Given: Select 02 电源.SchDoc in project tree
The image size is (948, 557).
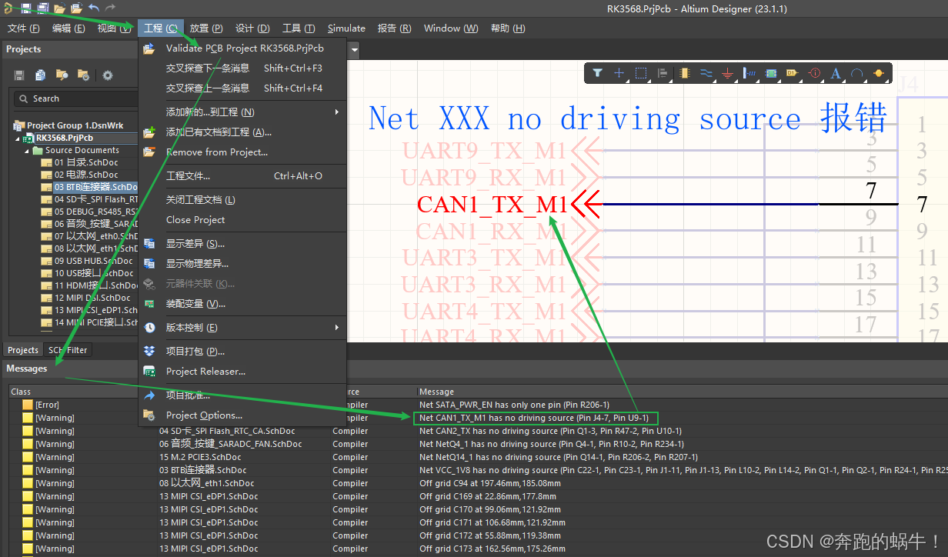Looking at the screenshot, I should pyautogui.click(x=86, y=175).
